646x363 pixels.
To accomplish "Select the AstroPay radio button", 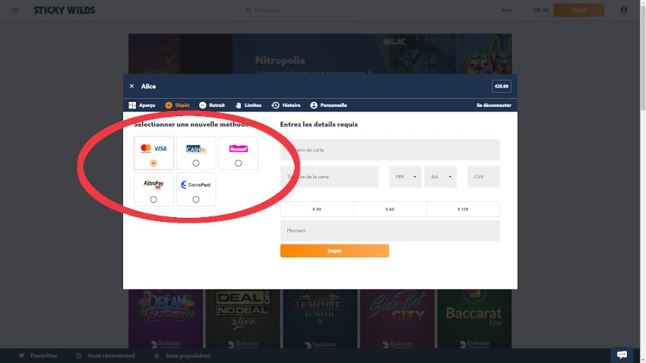I will tap(154, 200).
